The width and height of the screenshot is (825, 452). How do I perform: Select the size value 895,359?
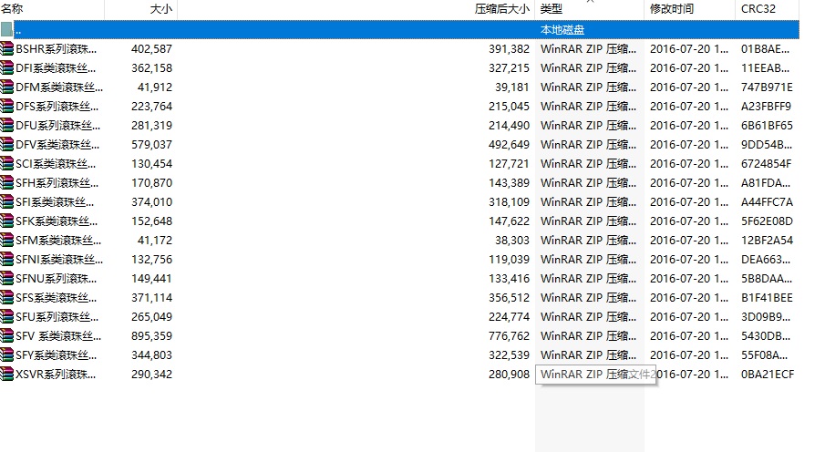151,336
